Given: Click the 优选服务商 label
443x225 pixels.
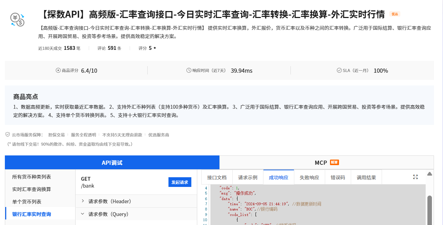Looking at the screenshot, I should [x=159, y=135].
